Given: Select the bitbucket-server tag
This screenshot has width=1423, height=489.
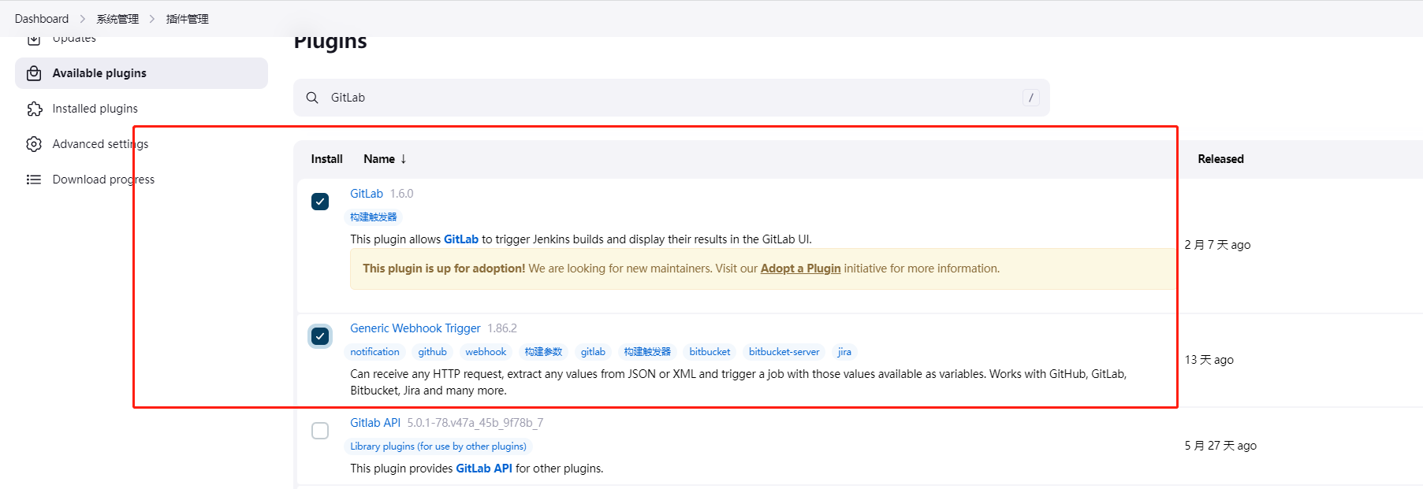Looking at the screenshot, I should point(784,352).
